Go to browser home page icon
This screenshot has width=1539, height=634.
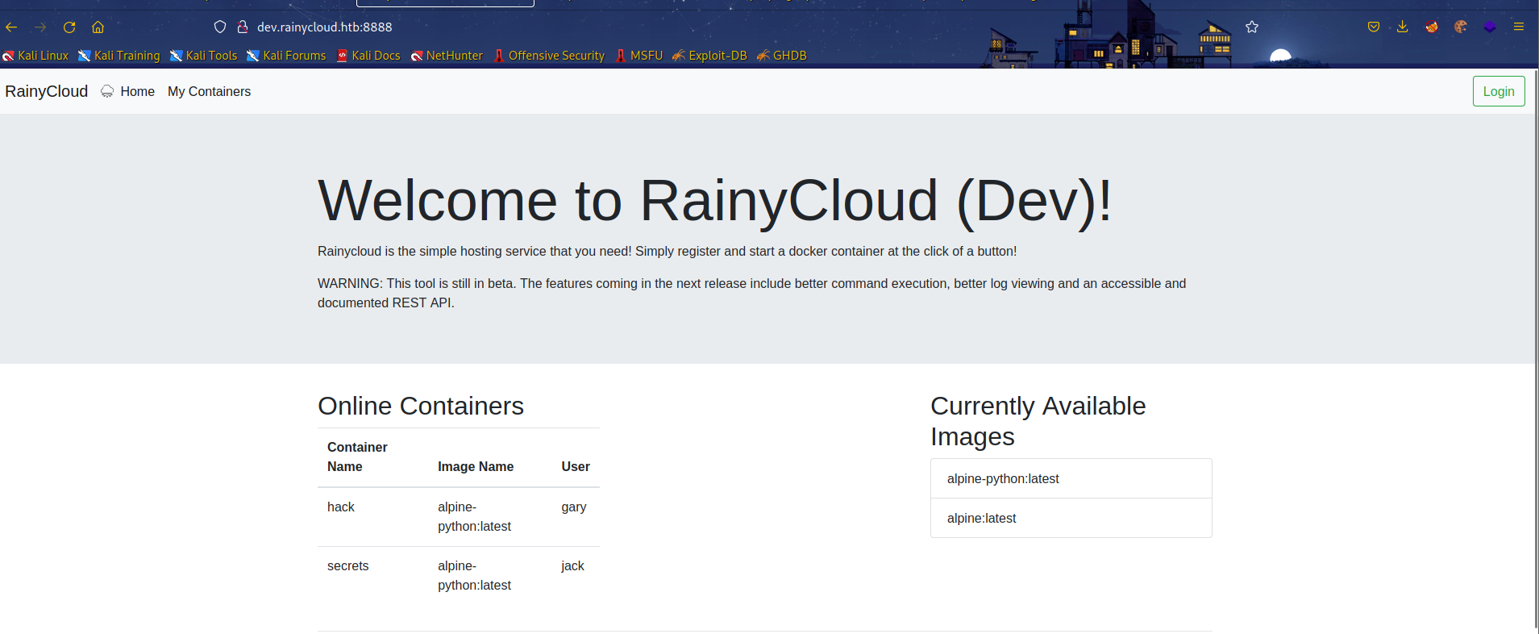98,27
